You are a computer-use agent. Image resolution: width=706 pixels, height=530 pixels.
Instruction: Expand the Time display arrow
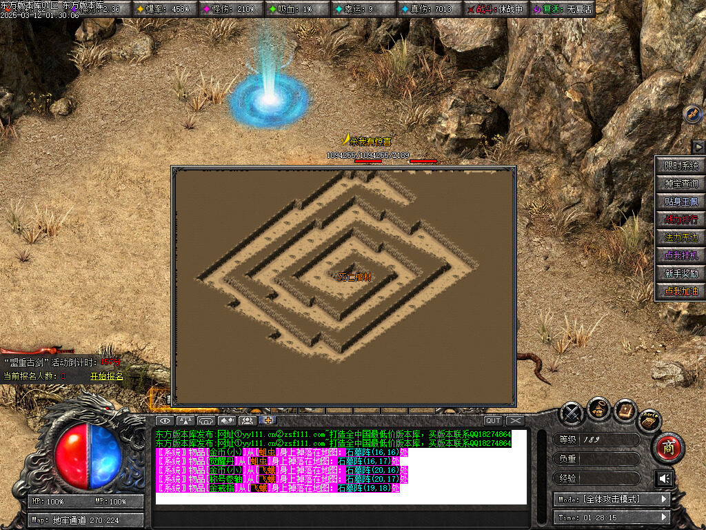point(664,518)
